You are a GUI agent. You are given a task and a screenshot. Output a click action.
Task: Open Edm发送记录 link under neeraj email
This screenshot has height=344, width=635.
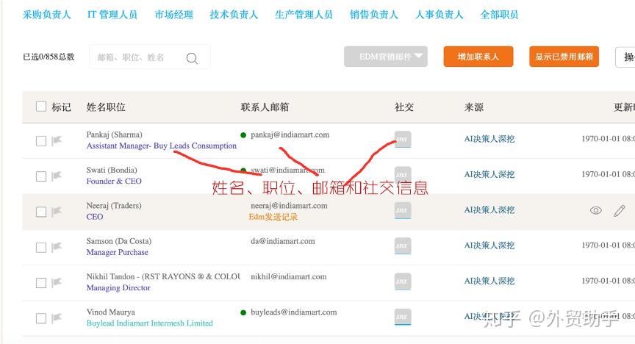[273, 217]
